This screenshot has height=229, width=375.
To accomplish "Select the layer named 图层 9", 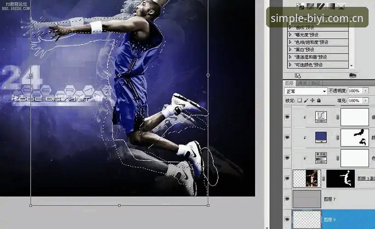I will 330,219.
